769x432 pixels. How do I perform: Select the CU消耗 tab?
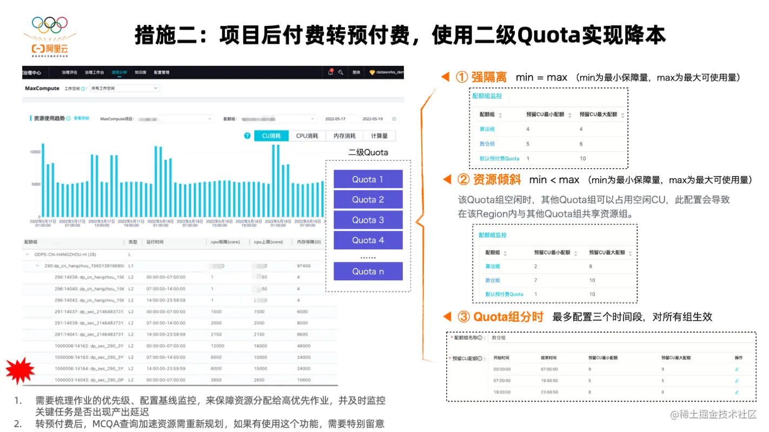271,136
